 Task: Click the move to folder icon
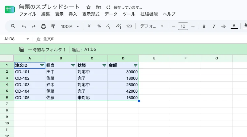point(98,7)
